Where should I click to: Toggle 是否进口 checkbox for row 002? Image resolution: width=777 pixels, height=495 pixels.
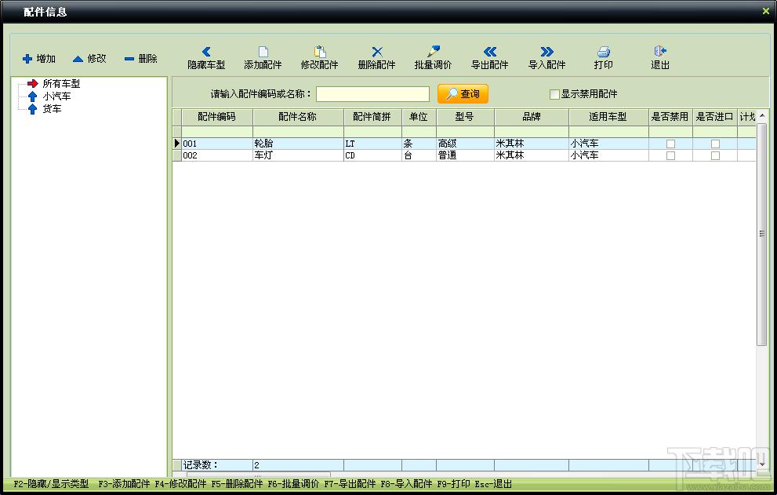(x=715, y=156)
